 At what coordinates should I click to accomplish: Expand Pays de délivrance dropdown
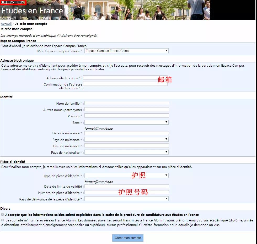point(126,199)
